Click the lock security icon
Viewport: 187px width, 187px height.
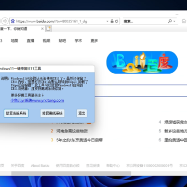click(112, 21)
